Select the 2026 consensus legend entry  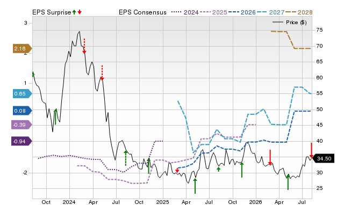[x=242, y=12]
